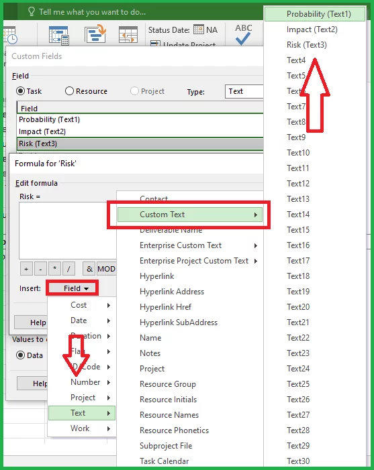
Task: Choose the Hyperlink menu item
Action: pos(190,276)
